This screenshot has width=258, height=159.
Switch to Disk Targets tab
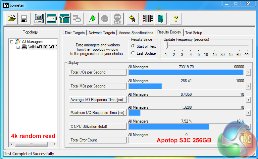pyautogui.click(x=75, y=33)
